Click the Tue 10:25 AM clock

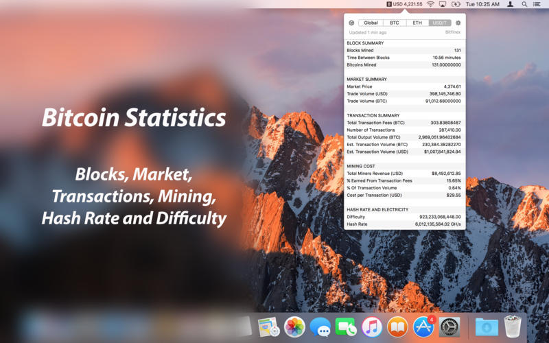point(481,4)
